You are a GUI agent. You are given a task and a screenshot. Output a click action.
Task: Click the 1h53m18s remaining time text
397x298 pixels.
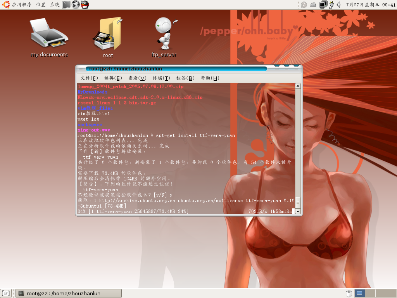(281, 211)
